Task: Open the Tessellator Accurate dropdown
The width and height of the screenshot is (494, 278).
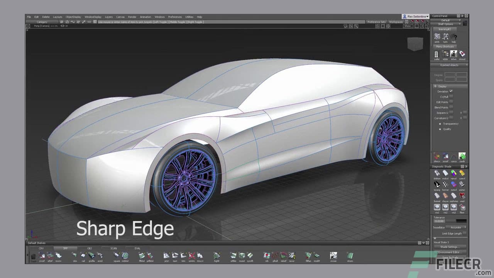Action: pos(456,227)
